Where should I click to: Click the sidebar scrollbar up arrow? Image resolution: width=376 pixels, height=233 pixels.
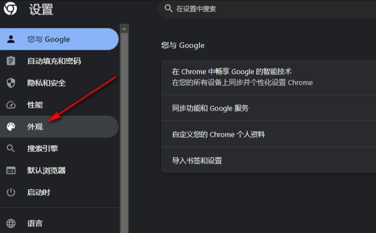tap(124, 29)
